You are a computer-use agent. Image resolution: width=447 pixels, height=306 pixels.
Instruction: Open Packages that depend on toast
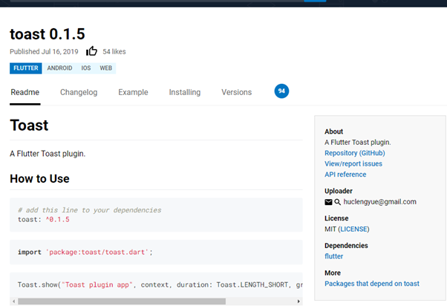click(x=371, y=283)
